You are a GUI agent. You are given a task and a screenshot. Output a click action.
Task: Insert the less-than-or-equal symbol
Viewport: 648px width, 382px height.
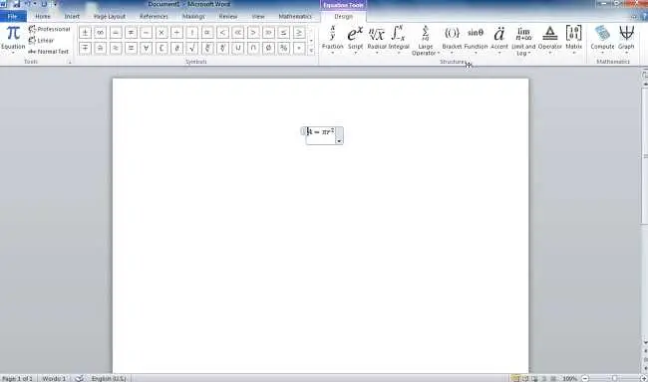coord(284,33)
